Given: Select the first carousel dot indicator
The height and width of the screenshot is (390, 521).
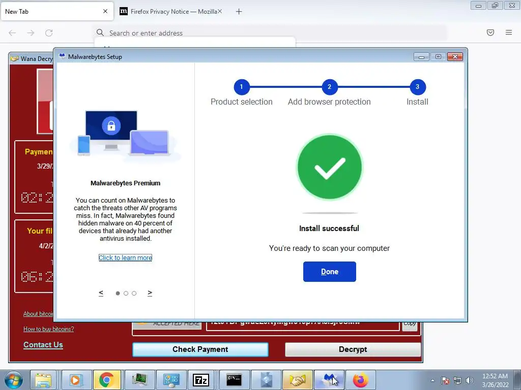Looking at the screenshot, I should pyautogui.click(x=118, y=293).
